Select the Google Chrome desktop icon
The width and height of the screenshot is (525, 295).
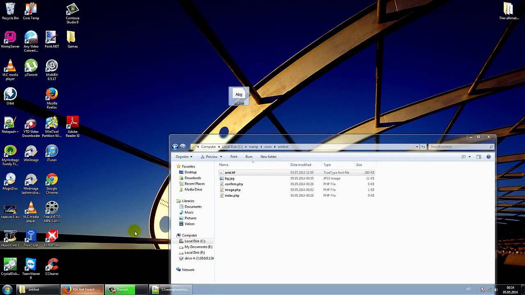coord(52,184)
